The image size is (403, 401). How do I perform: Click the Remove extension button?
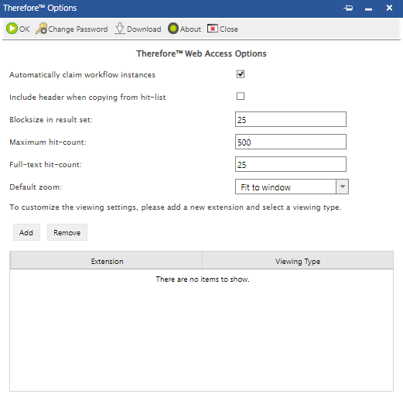[x=67, y=232]
